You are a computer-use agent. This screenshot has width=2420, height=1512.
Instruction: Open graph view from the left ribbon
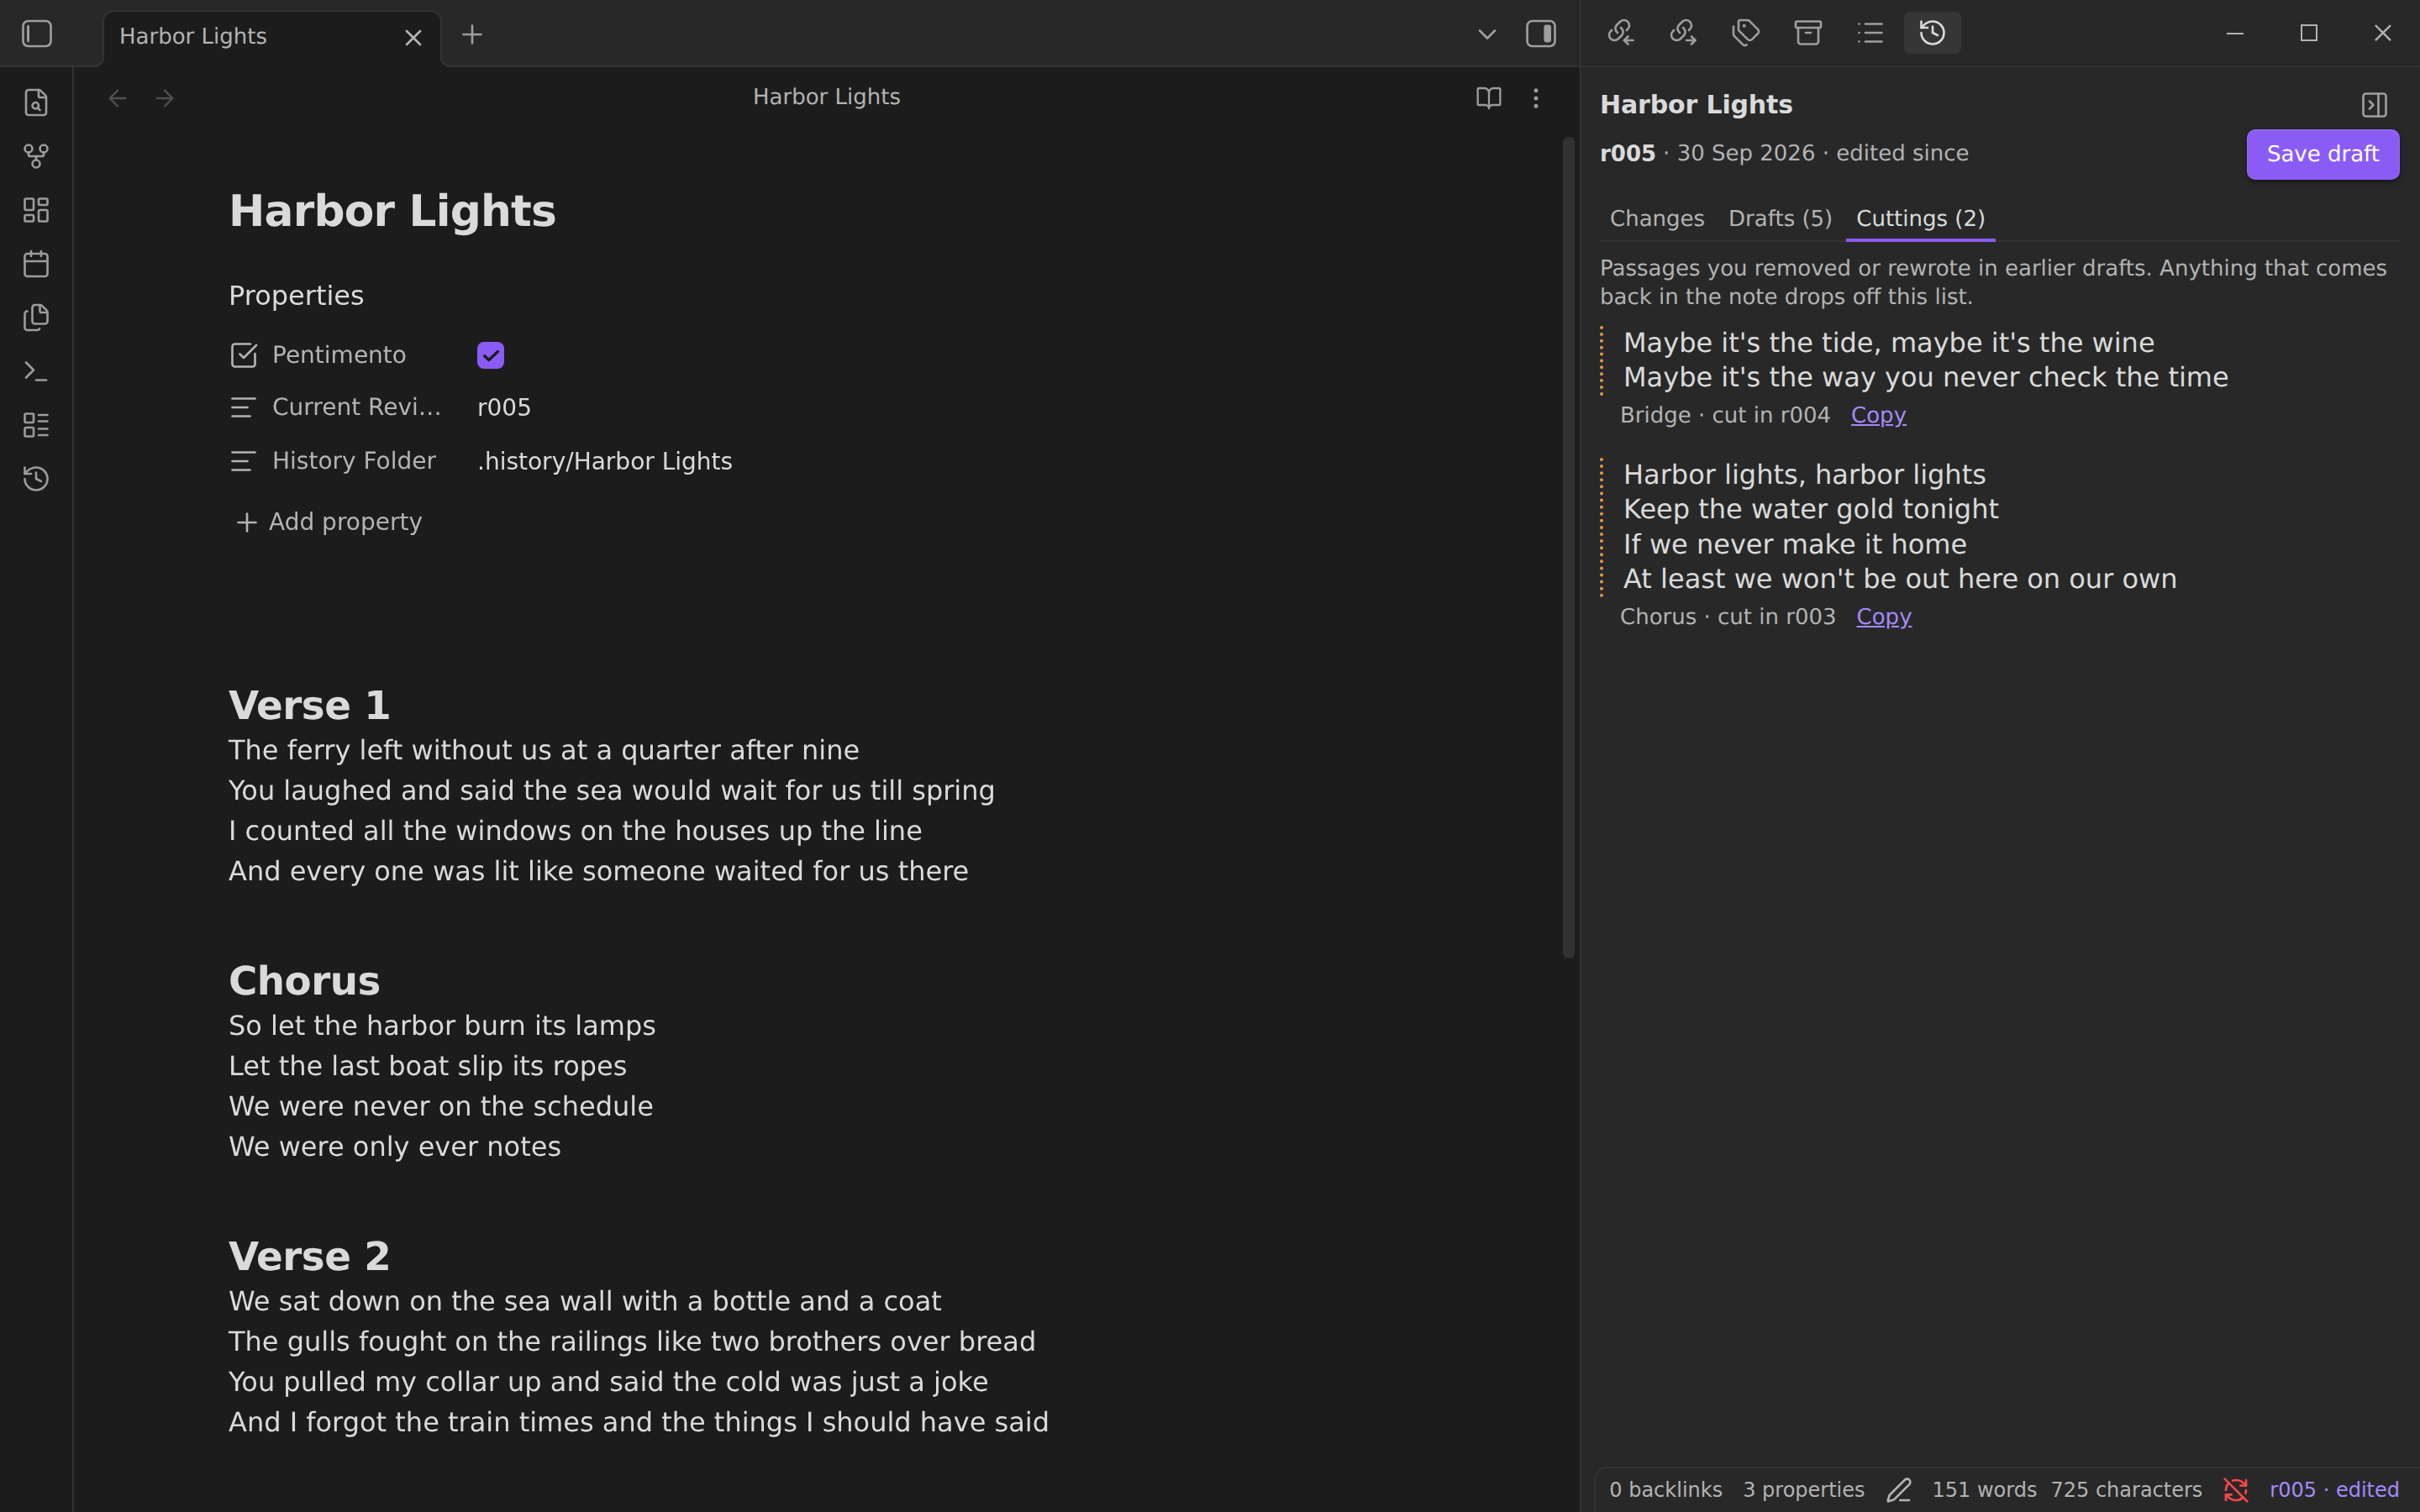(36, 156)
